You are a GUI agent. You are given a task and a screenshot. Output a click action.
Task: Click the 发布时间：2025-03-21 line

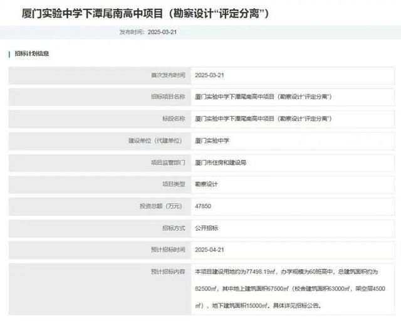148,32
